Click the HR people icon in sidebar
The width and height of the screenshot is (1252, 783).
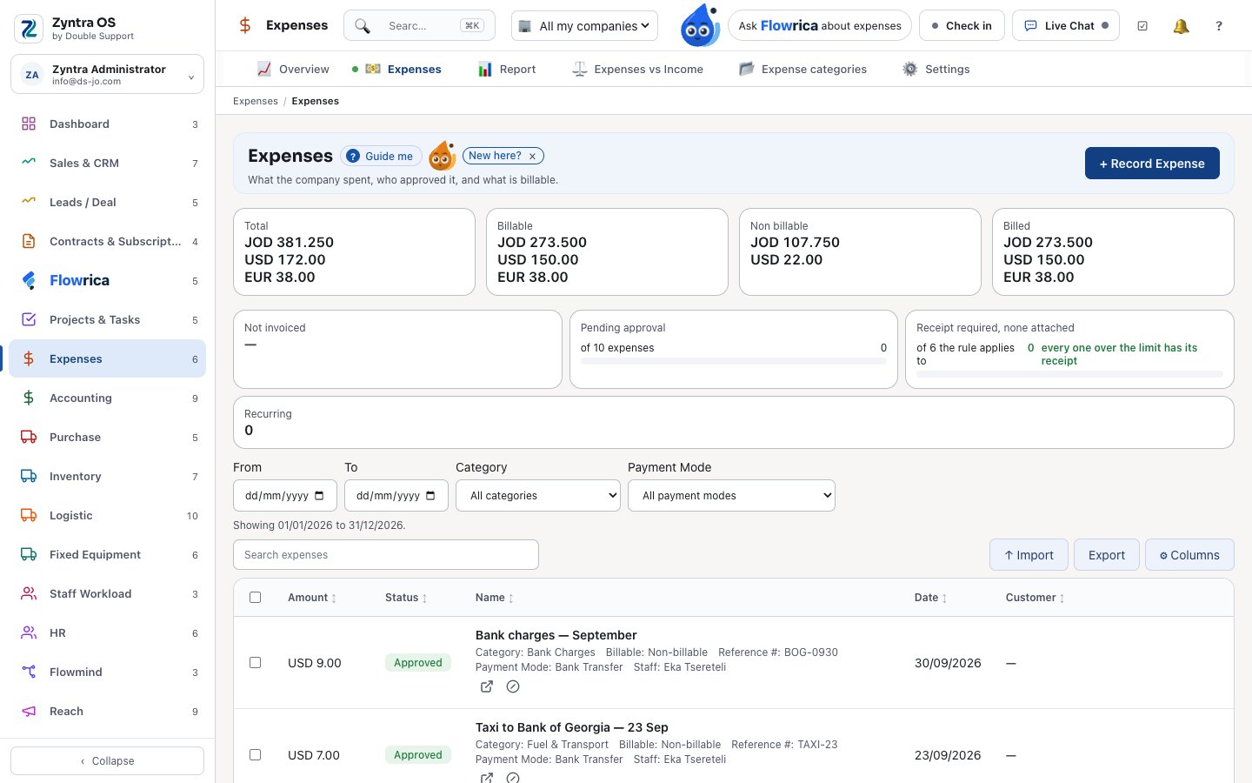pos(29,632)
